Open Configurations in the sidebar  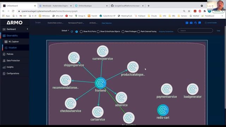13,73
